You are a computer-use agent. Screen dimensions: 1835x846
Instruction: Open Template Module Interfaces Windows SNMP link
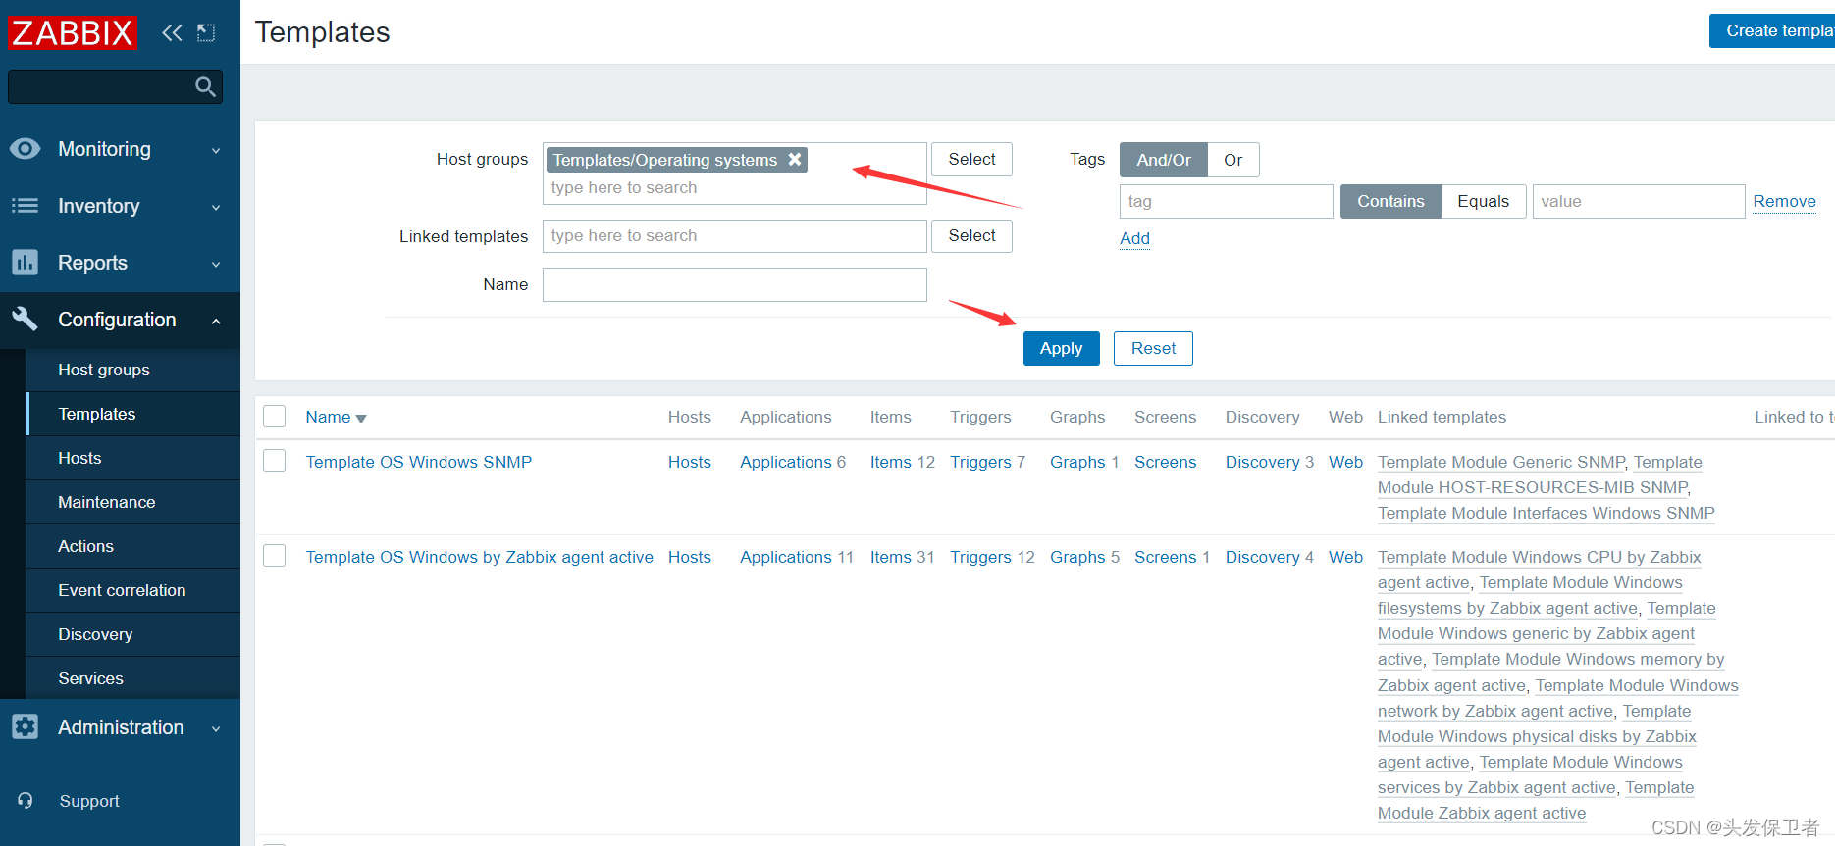coord(1546,513)
